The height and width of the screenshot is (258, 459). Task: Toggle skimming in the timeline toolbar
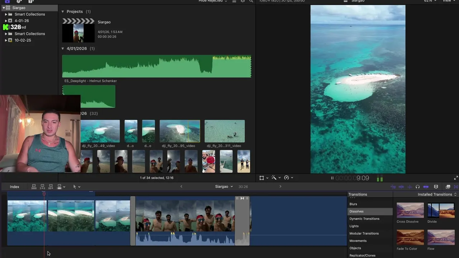393,187
